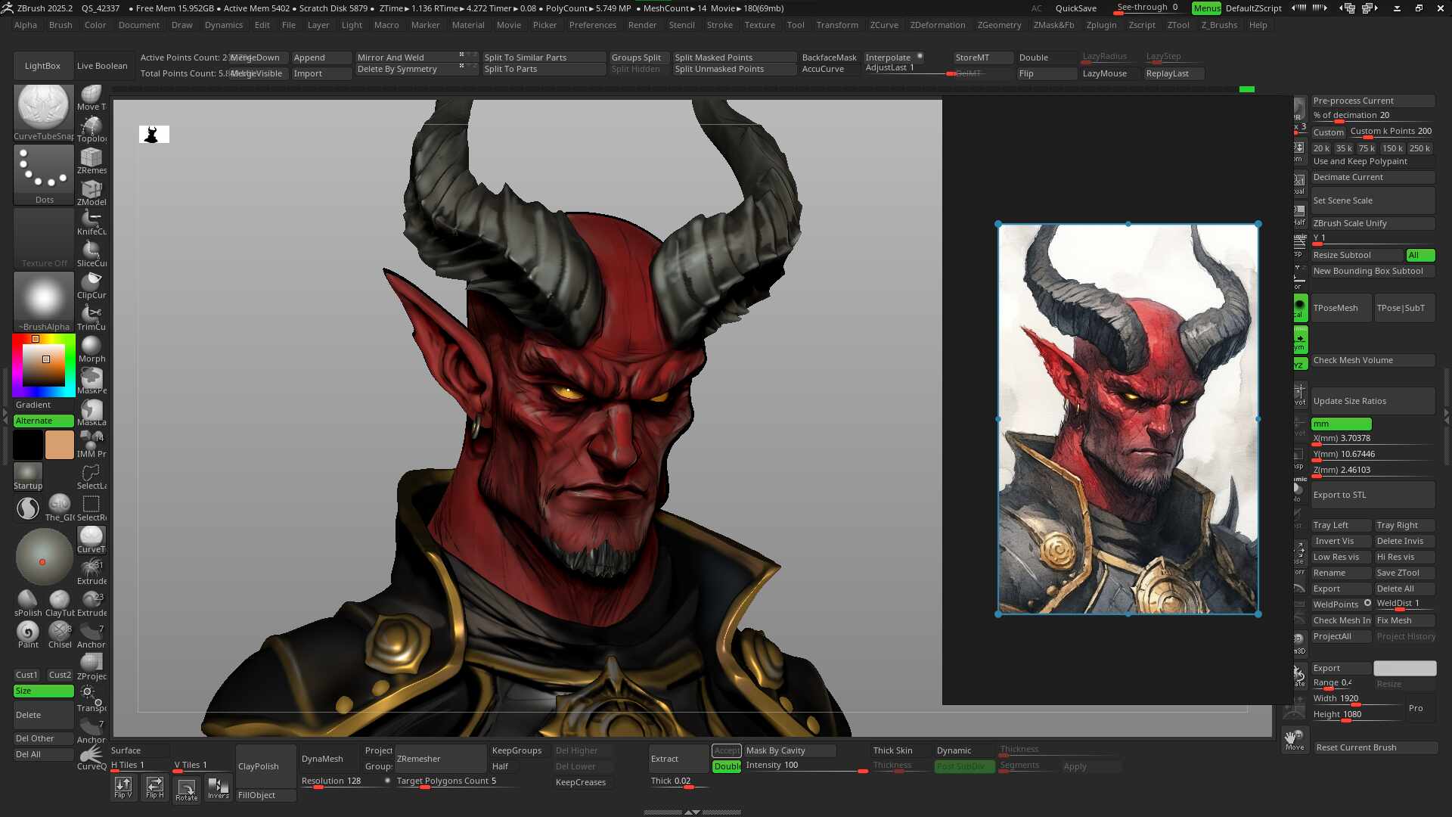Image resolution: width=1452 pixels, height=817 pixels.
Task: Click the Export to STL button
Action: coord(1372,495)
